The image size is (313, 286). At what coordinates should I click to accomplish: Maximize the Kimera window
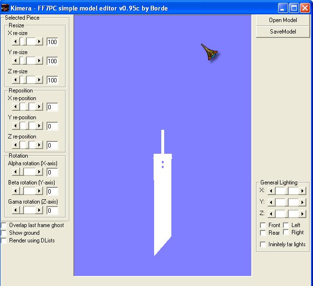pyautogui.click(x=294, y=8)
